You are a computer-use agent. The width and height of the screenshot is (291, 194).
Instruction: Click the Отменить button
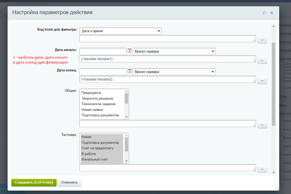[x=69, y=182]
